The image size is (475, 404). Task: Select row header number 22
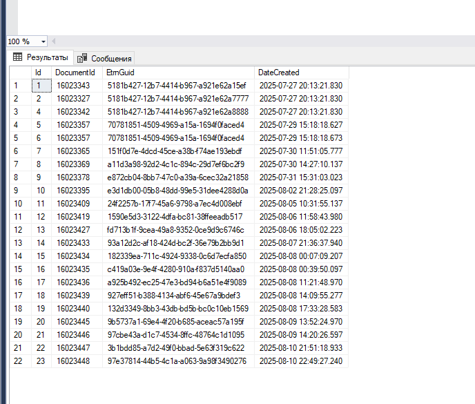(21, 361)
